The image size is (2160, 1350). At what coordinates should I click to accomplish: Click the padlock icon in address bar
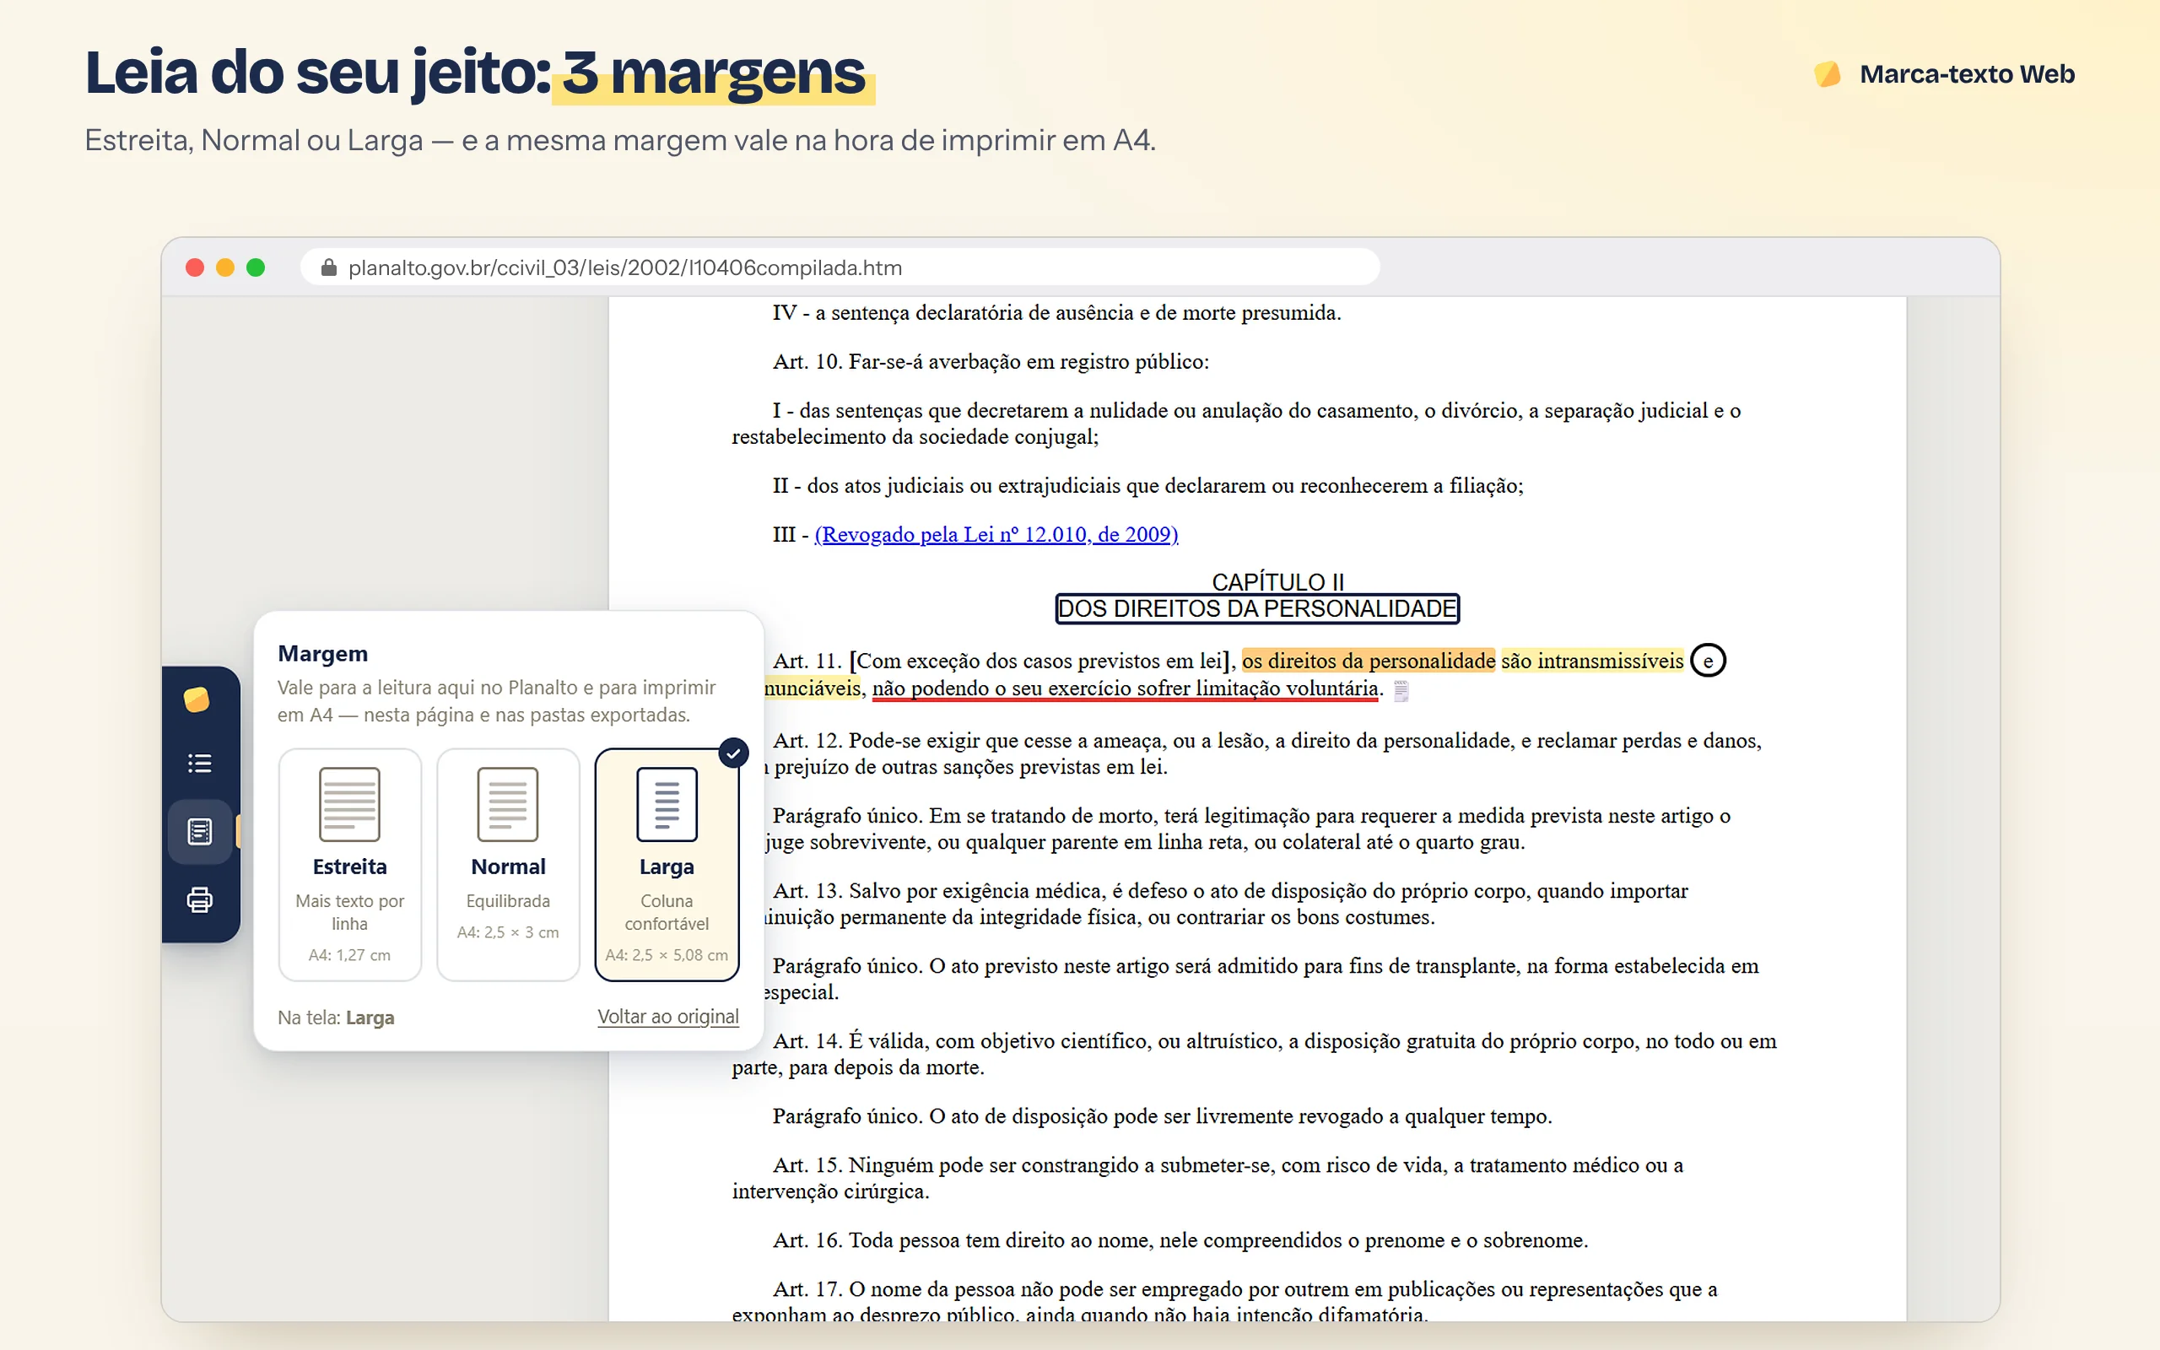pyautogui.click(x=328, y=267)
